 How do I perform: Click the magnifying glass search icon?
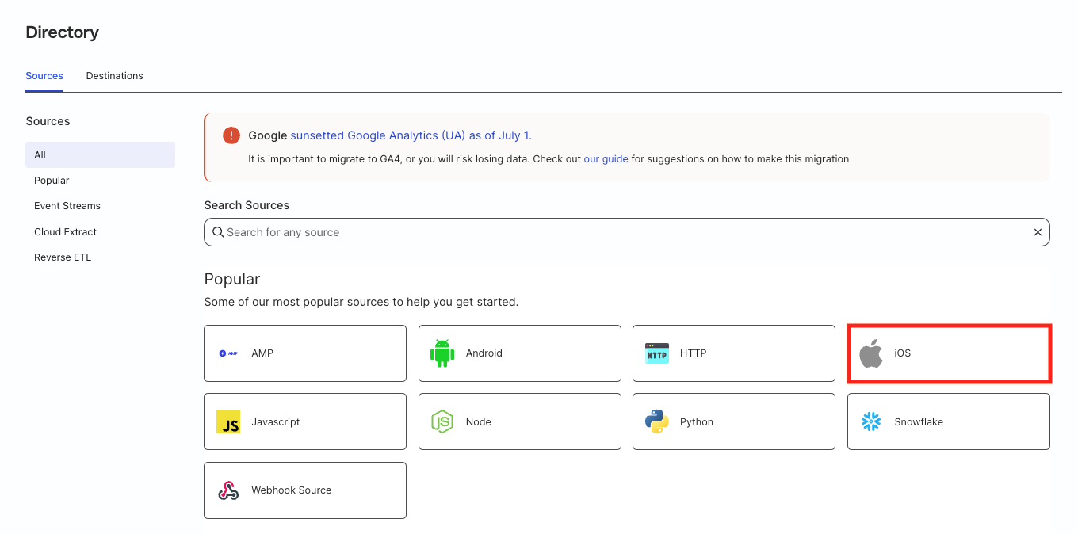218,232
